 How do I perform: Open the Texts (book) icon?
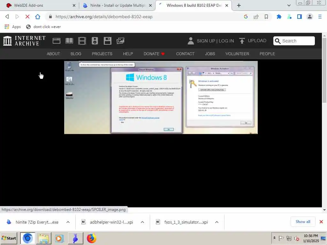pyautogui.click(x=69, y=41)
